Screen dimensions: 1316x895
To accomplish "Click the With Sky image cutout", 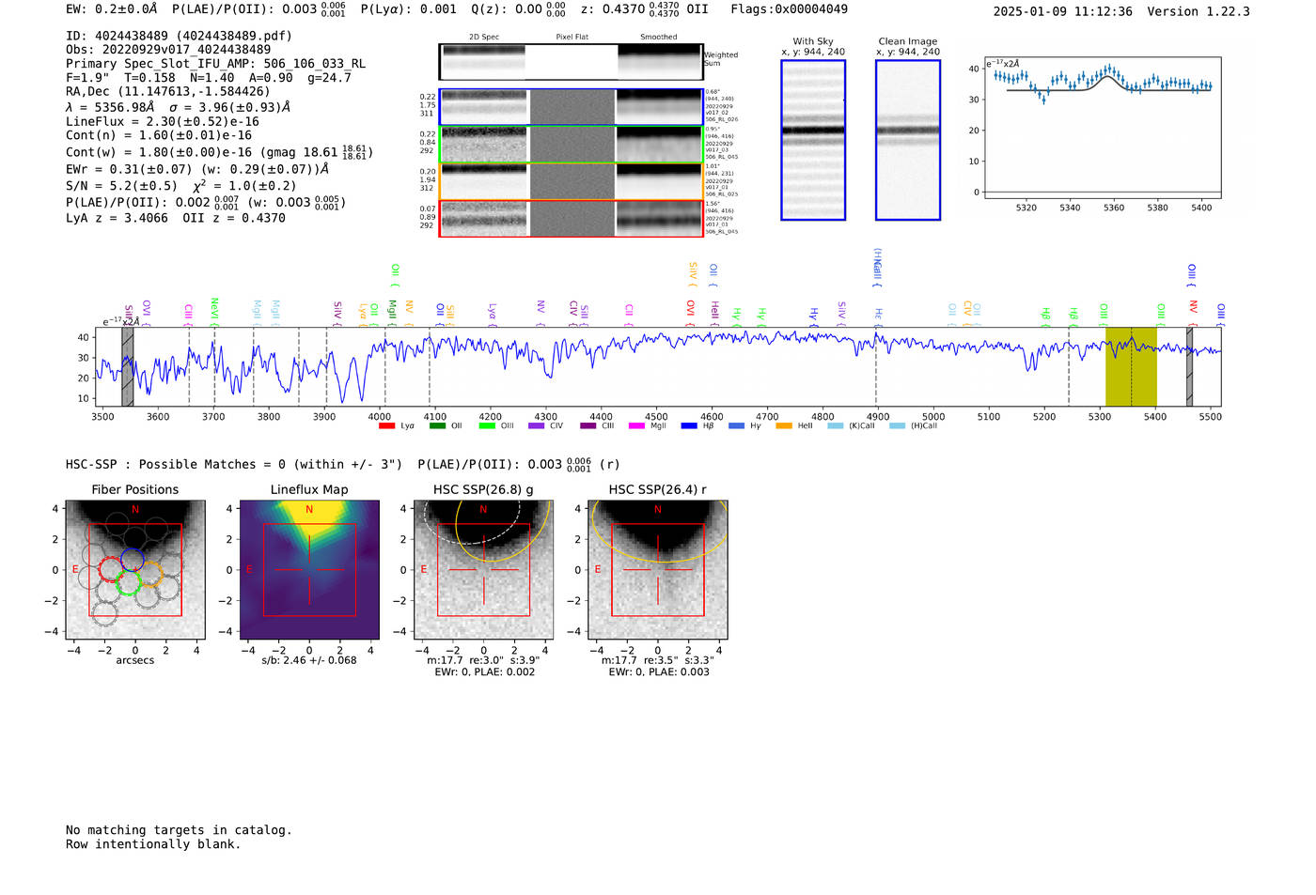I will click(813, 140).
